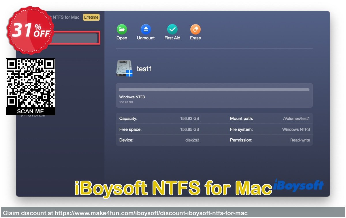This screenshot has width=346, height=218.
Task: Click the 'Mount path:' label
Action: (x=242, y=118)
